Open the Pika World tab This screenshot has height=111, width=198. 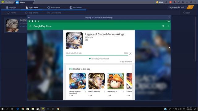coord(75,7)
